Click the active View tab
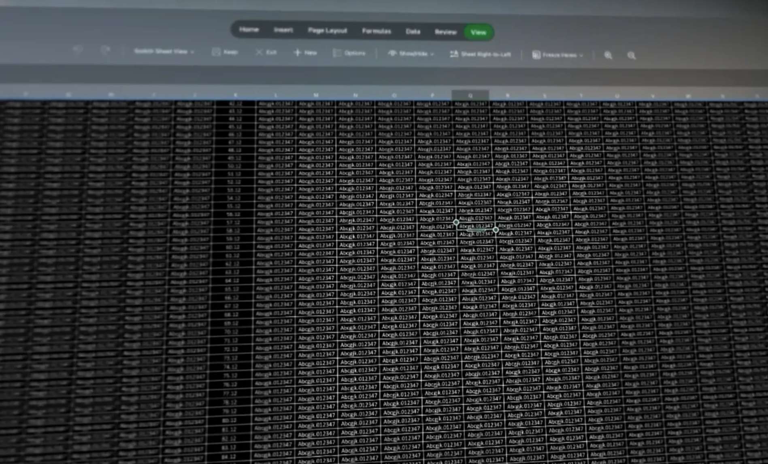 pos(478,32)
